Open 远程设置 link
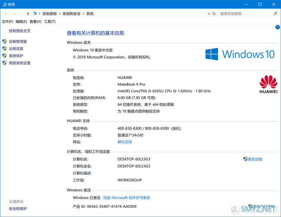281x217 pixels. pos(16,49)
